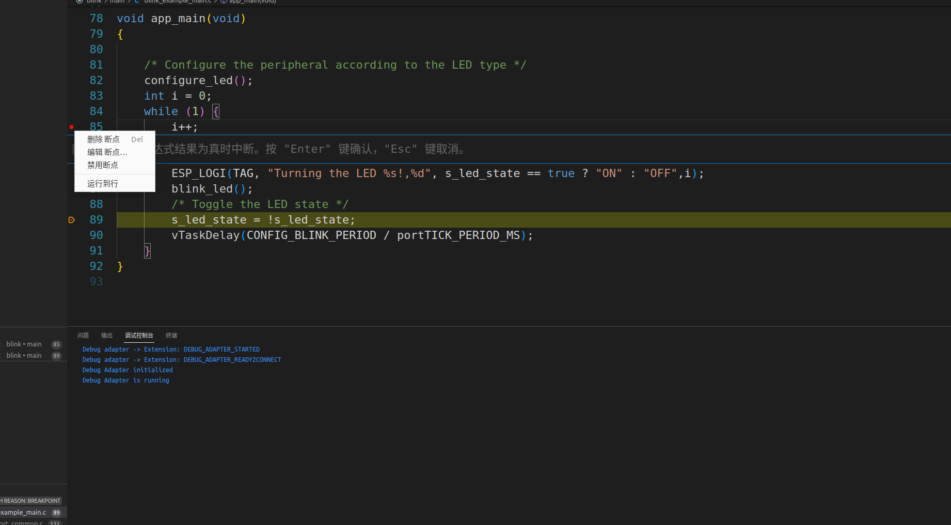
Task: Click the int i = 0; declaration
Action: [x=178, y=96]
